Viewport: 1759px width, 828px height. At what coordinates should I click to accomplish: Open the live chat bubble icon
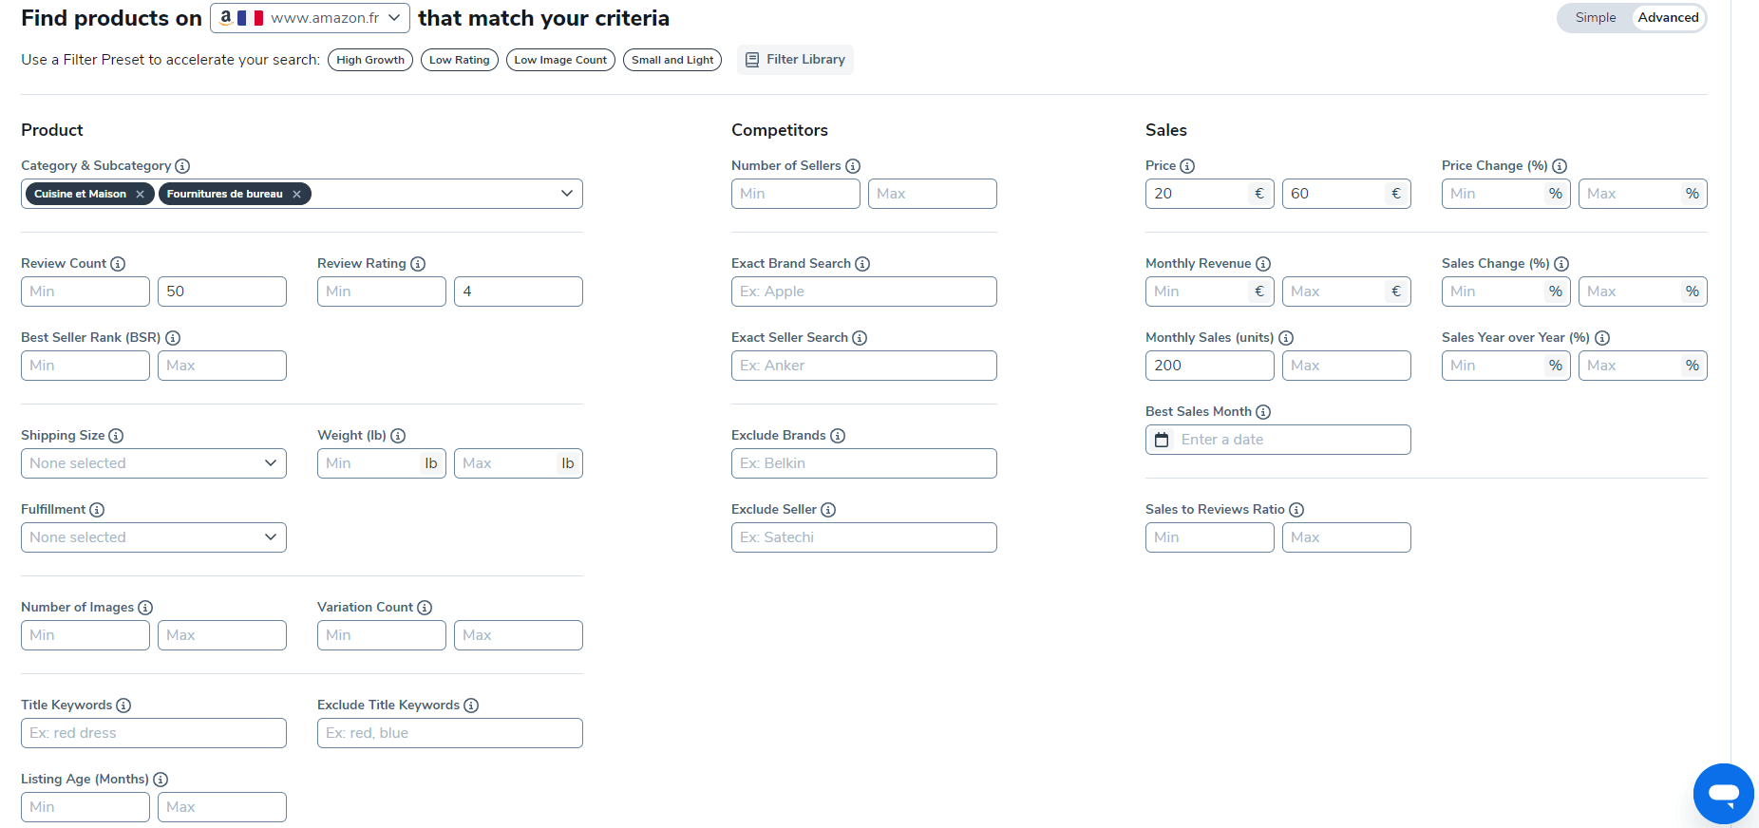(x=1723, y=793)
